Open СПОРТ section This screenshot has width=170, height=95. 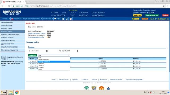(55, 12)
